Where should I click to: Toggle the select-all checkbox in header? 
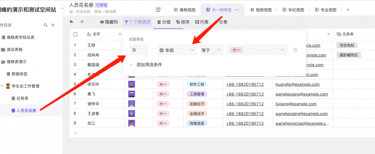coord(75,34)
